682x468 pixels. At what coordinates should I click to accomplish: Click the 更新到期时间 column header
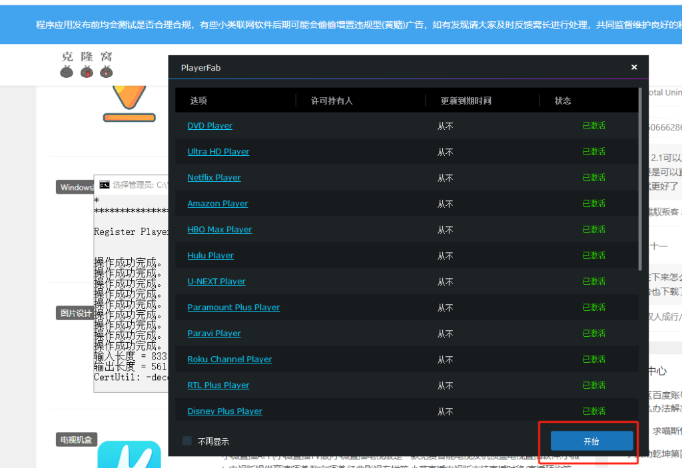click(x=466, y=101)
